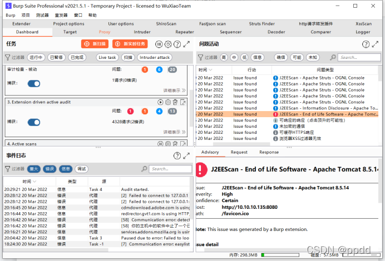
Task: Open help for the Tasks panel
Action: coord(177,44)
